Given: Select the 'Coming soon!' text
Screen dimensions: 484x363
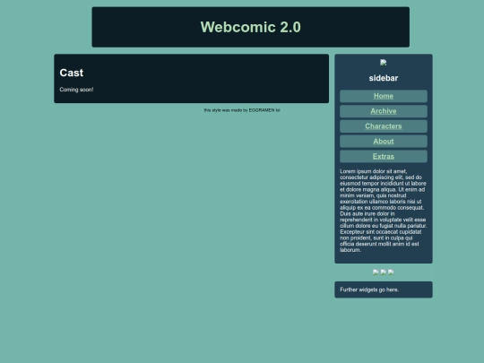Looking at the screenshot, I should pyautogui.click(x=76, y=90).
